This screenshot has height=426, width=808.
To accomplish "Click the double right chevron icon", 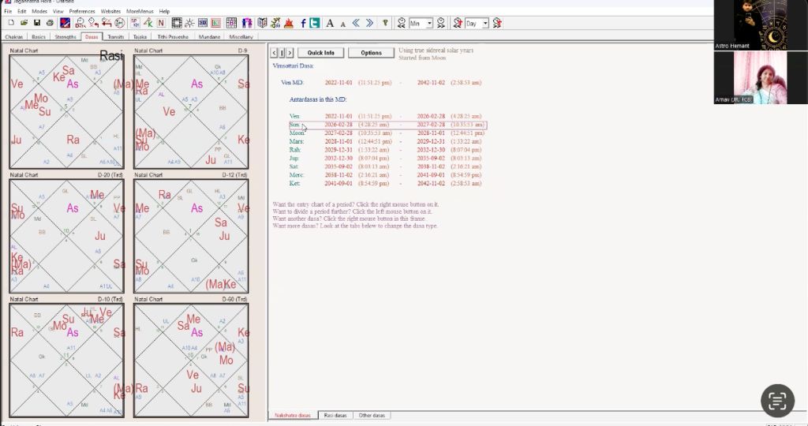I will click(369, 23).
